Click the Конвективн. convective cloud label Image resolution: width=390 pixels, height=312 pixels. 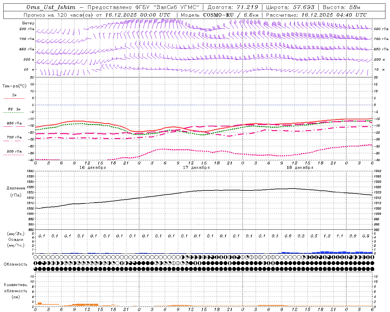tap(16, 285)
